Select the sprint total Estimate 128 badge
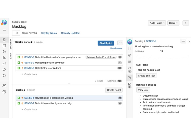Image resolution: width=191 pixels, height=136 pixels. [120, 81]
